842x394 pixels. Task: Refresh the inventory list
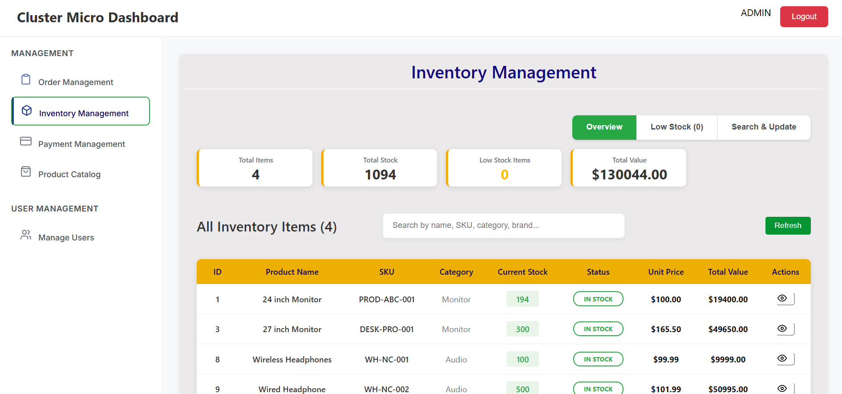[787, 226]
